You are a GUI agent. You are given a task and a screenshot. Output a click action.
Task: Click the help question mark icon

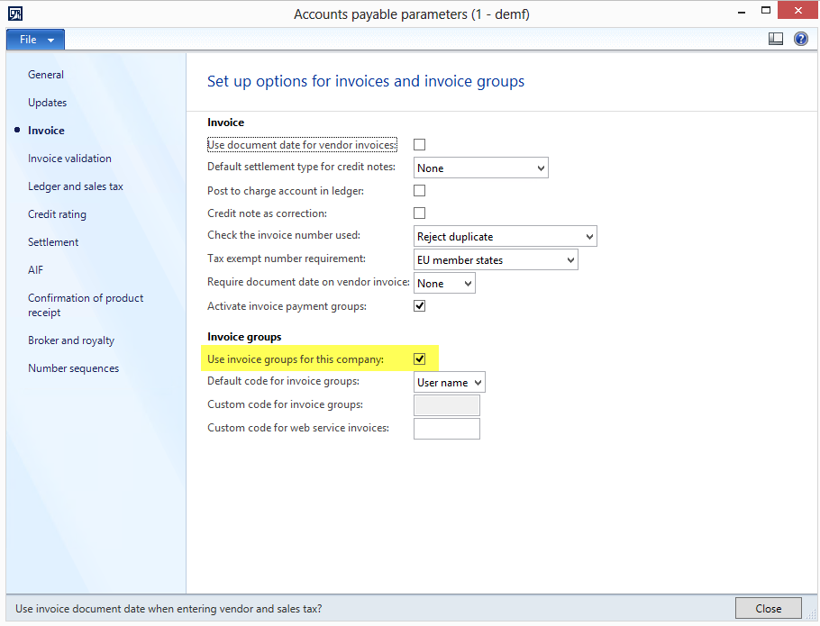pos(800,39)
